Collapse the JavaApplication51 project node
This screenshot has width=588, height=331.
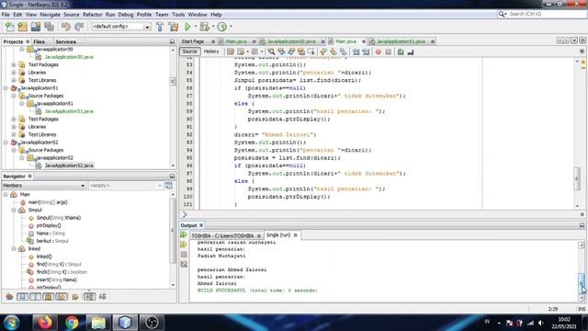6,88
